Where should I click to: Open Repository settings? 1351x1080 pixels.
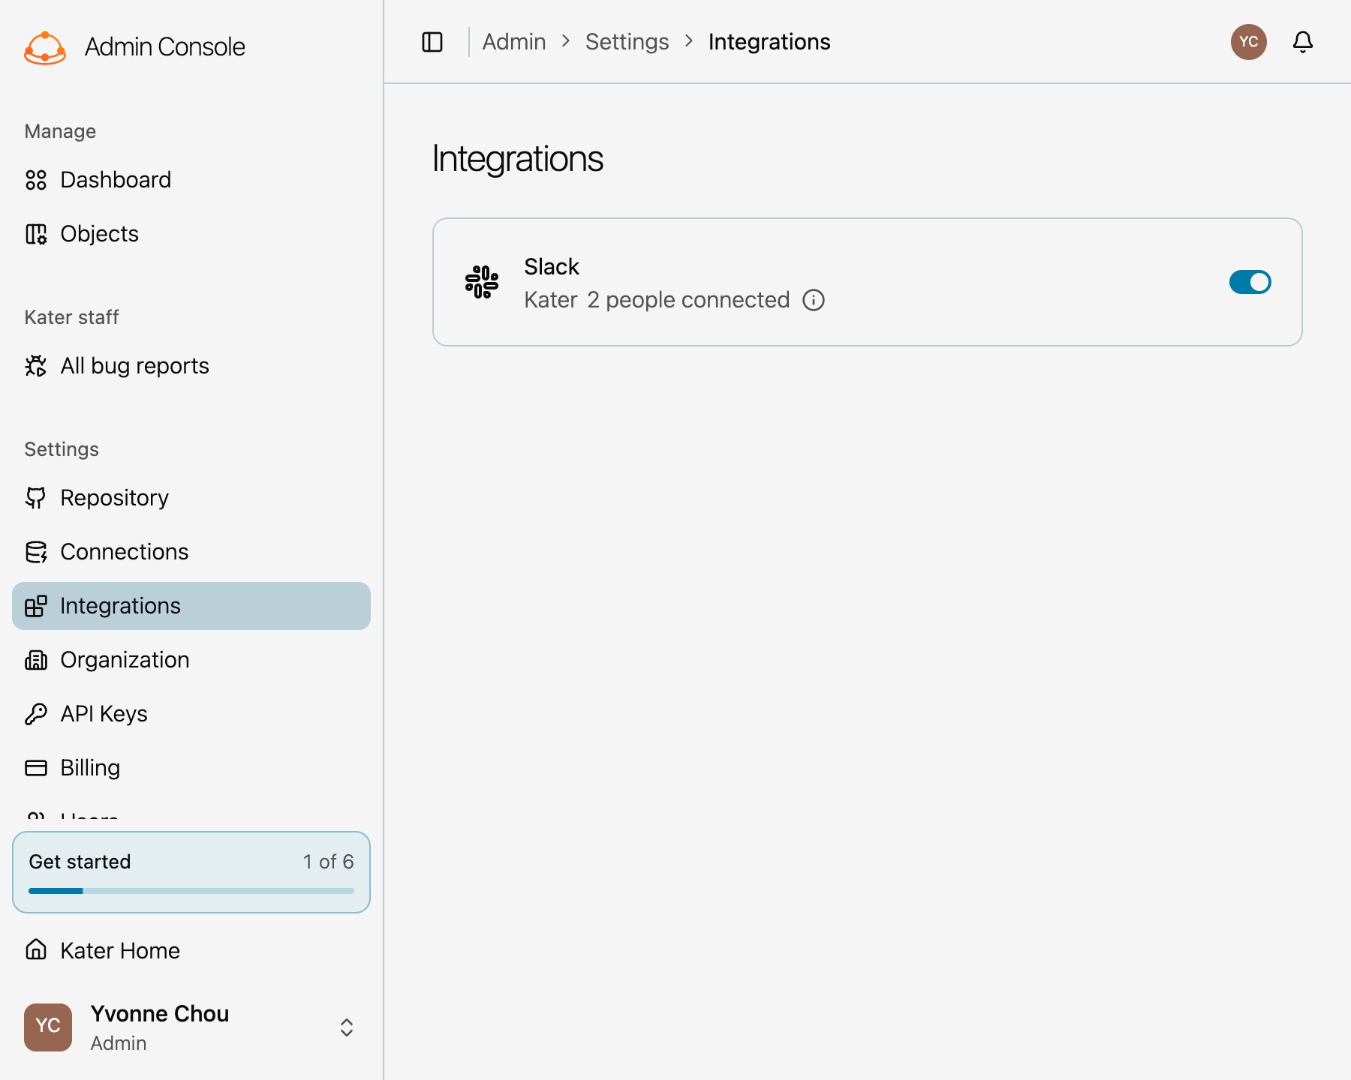click(191, 498)
